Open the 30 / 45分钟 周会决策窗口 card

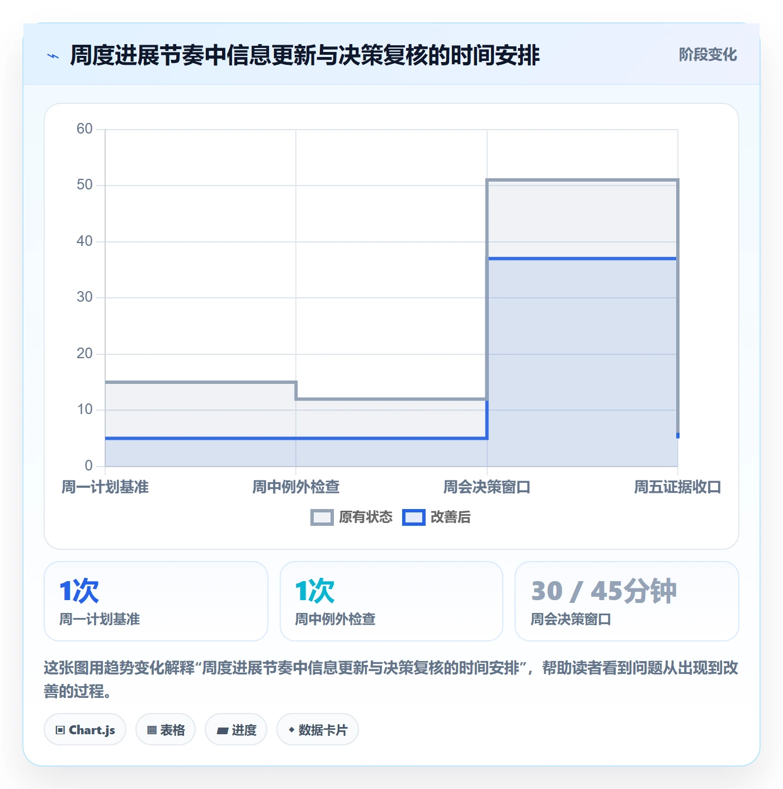pyautogui.click(x=627, y=601)
